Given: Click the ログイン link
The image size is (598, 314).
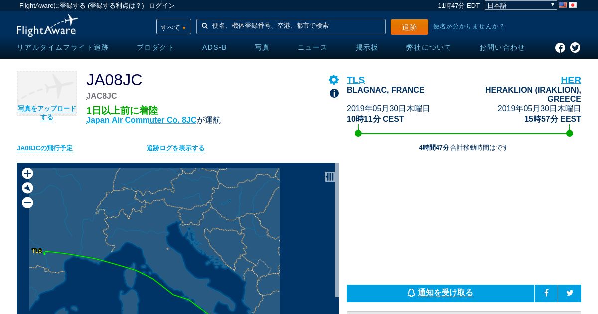Looking at the screenshot, I should (x=162, y=6).
